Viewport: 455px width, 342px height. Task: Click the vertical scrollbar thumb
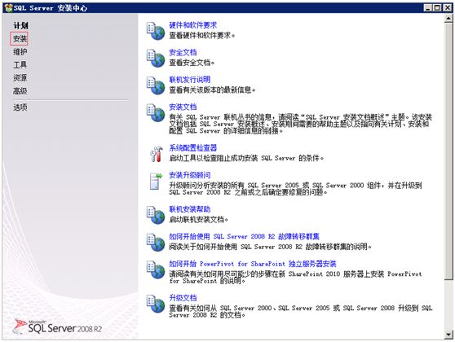click(x=448, y=151)
